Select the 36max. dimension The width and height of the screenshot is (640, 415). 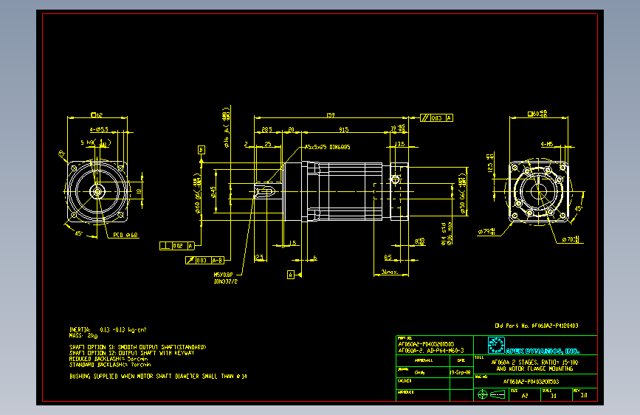(389, 272)
